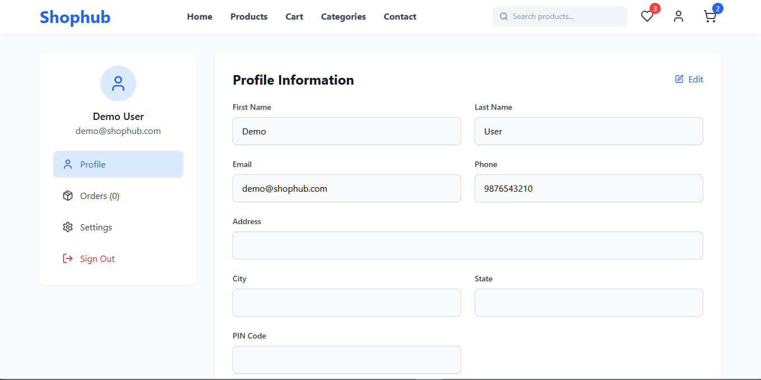Image resolution: width=761 pixels, height=380 pixels.
Task: Click the First Name input field
Action: pyautogui.click(x=346, y=131)
